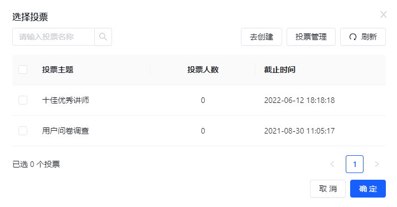Click the 刷新 button label
Image resolution: width=397 pixels, height=207 pixels.
click(369, 37)
